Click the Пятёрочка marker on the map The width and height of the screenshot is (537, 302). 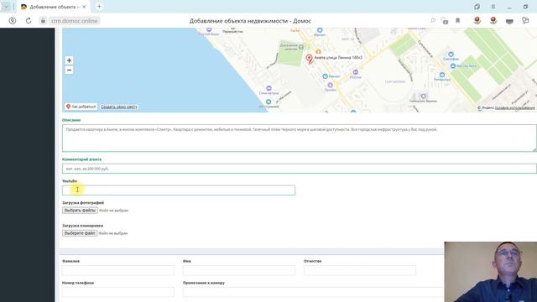pyautogui.click(x=442, y=75)
